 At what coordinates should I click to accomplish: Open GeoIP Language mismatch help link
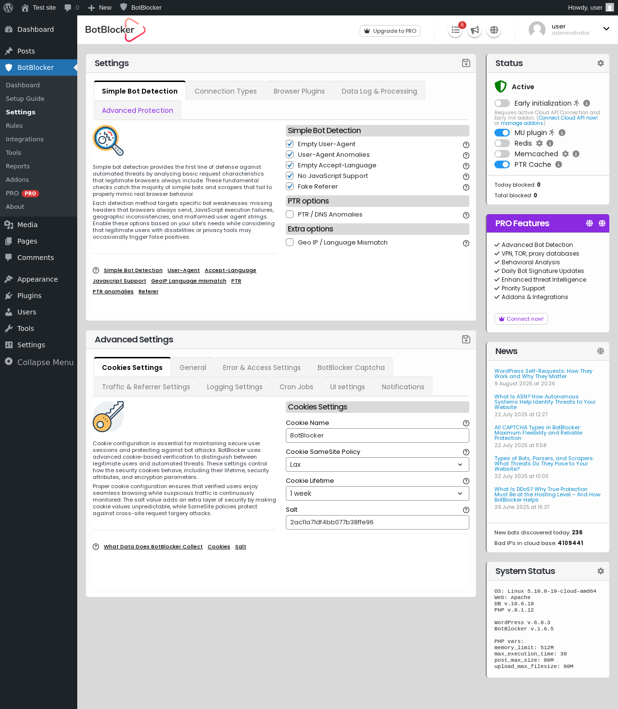click(x=189, y=281)
